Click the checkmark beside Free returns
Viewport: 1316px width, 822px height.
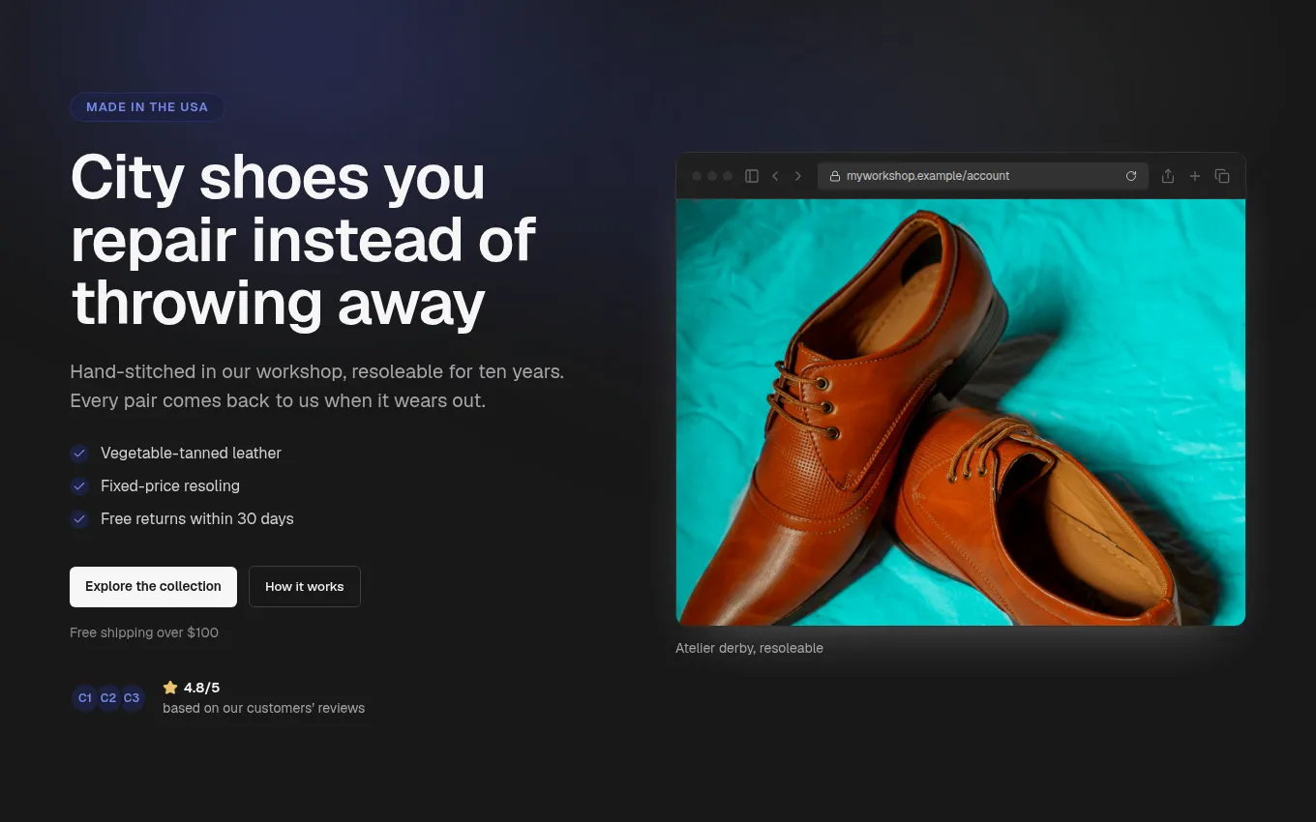tap(79, 519)
